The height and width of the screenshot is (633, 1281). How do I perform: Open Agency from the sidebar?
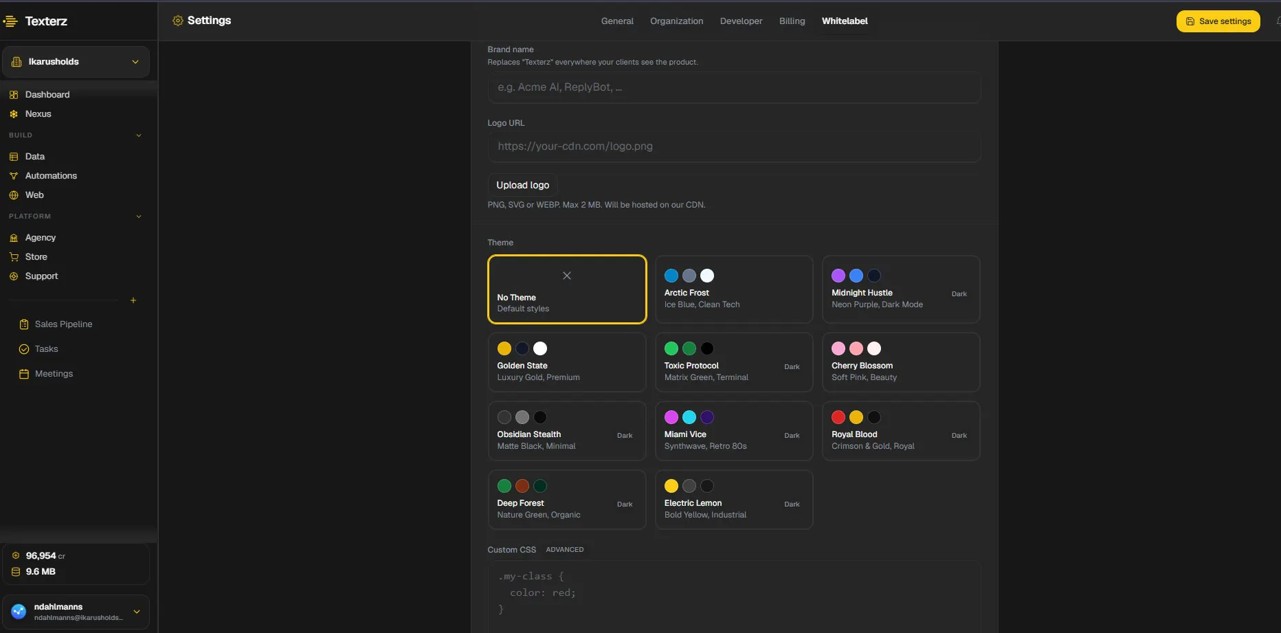(41, 238)
